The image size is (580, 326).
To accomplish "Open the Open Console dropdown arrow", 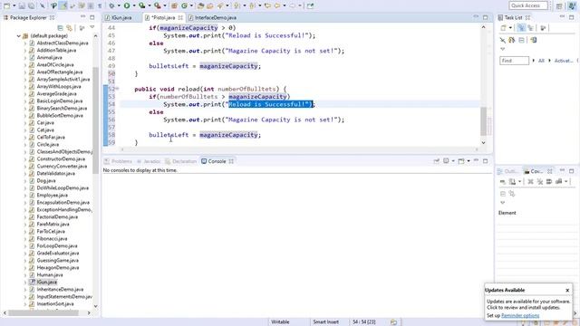I will (x=469, y=161).
